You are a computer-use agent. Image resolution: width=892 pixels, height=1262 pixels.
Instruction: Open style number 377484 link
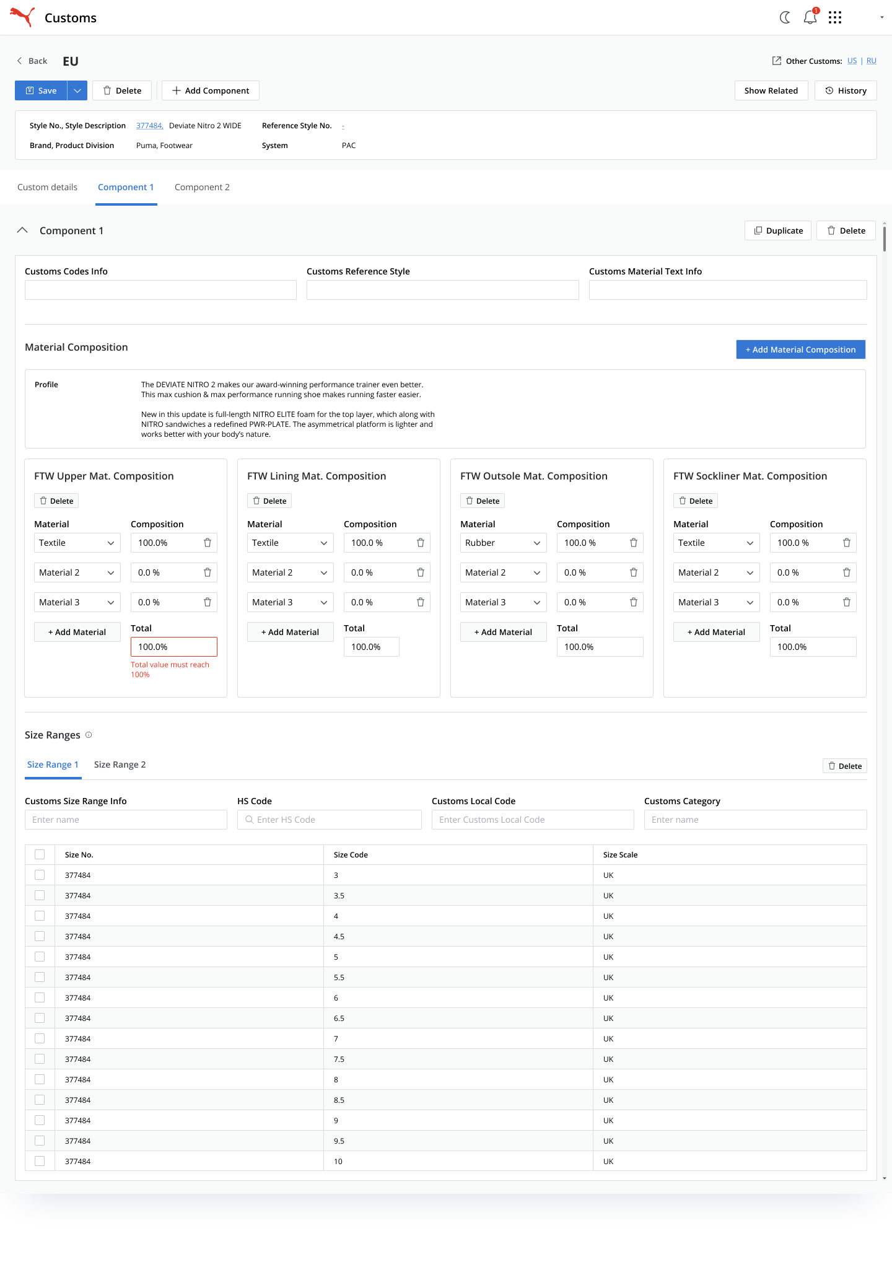click(x=149, y=126)
